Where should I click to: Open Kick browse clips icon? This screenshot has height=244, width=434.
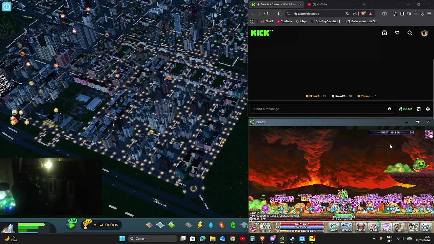click(x=384, y=33)
